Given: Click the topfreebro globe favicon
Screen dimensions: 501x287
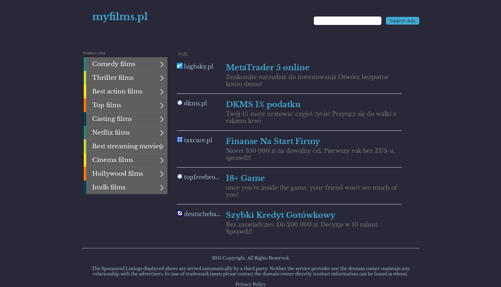Looking at the screenshot, I should (179, 177).
